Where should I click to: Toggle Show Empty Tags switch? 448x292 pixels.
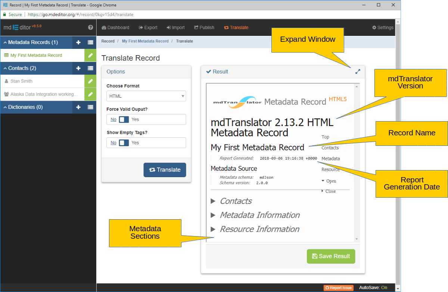coord(124,143)
